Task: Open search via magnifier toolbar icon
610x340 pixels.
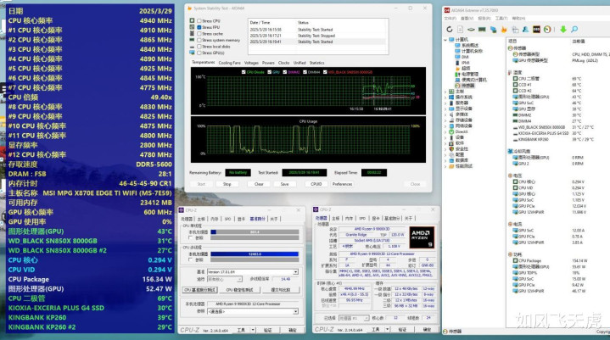Action: click(x=574, y=29)
